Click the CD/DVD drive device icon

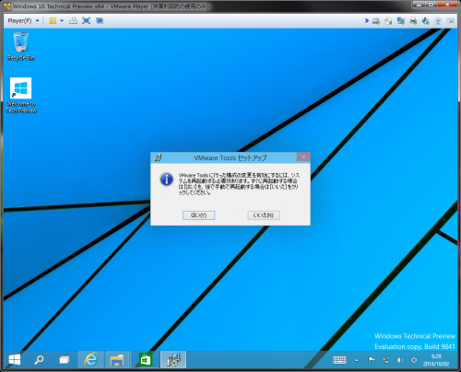coord(388,21)
